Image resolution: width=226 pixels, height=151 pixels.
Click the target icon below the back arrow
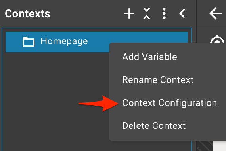tap(217, 40)
